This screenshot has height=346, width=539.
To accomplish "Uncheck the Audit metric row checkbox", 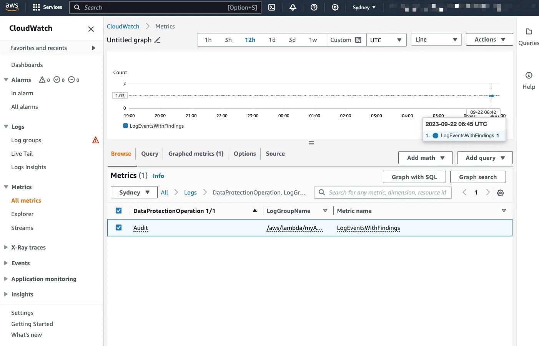I will pyautogui.click(x=119, y=228).
